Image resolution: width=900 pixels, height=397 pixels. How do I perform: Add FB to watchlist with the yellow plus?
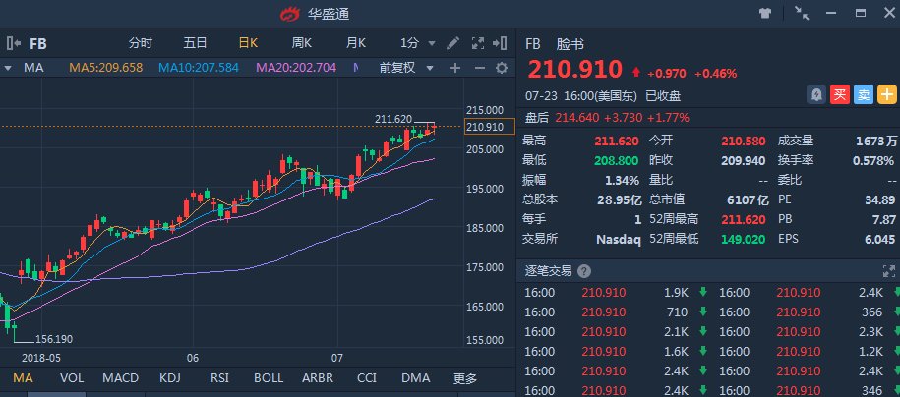(x=887, y=94)
